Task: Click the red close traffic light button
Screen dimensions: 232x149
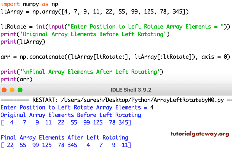Action: coord(4,90)
